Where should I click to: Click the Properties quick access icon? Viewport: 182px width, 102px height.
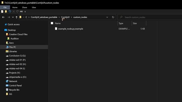(x=2, y=11)
